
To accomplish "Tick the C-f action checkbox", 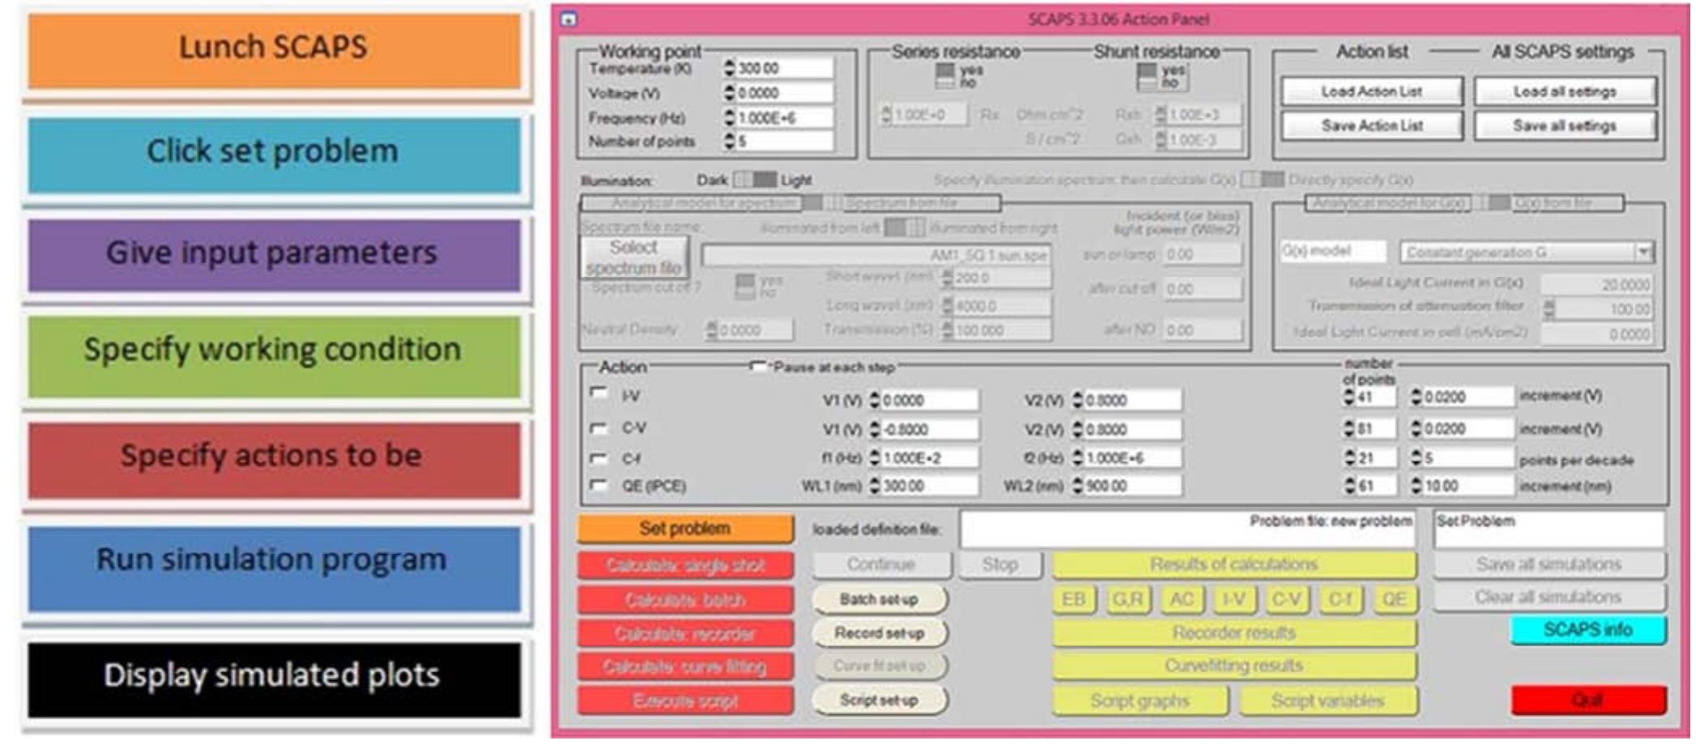I will click(x=599, y=458).
